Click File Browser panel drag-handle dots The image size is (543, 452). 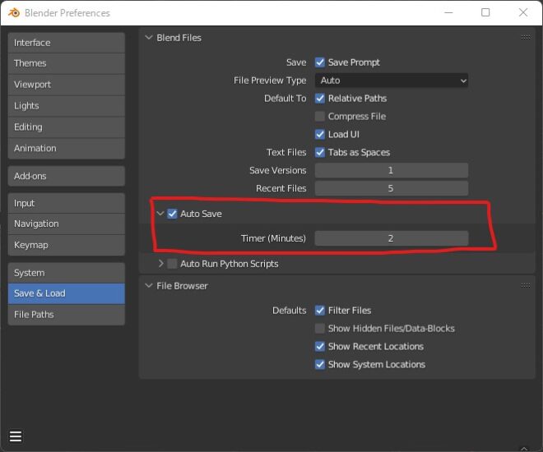pos(526,286)
